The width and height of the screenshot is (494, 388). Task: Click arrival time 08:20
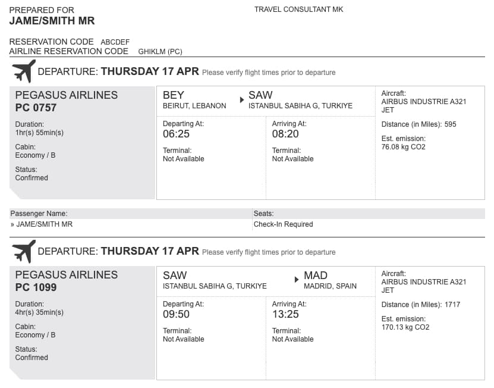tap(285, 134)
